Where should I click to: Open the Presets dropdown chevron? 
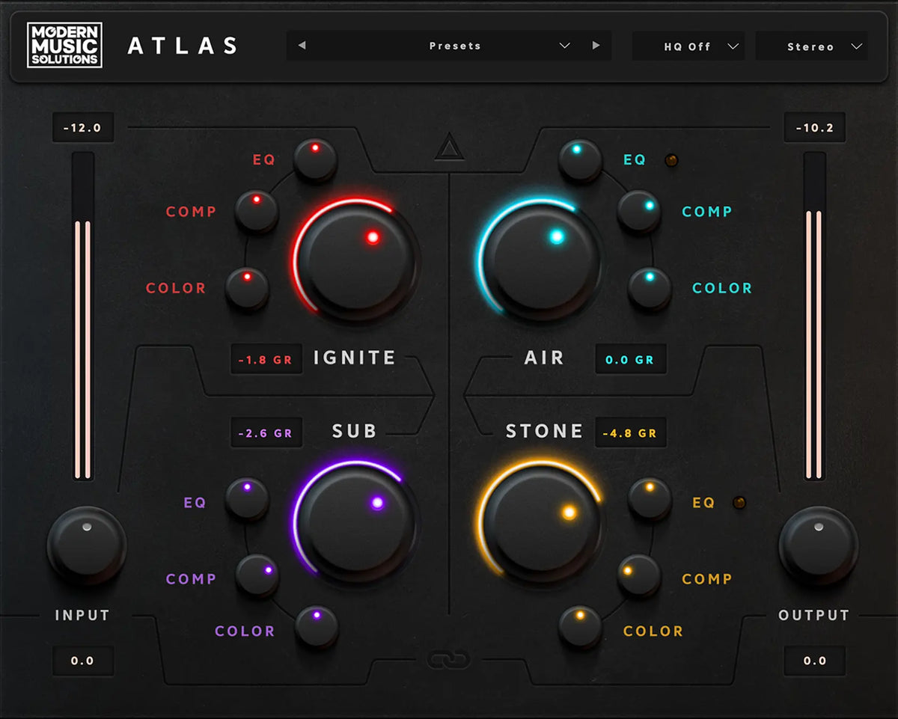[x=565, y=46]
